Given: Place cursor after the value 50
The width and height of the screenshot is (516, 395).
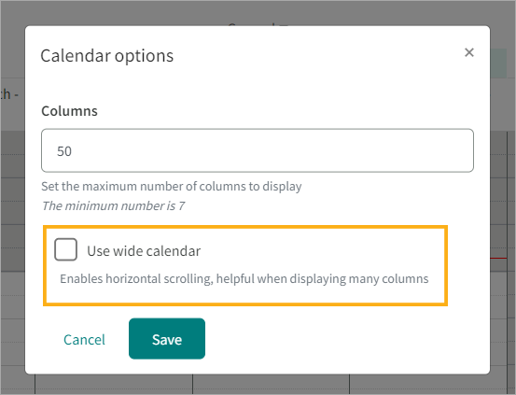Looking at the screenshot, I should (x=72, y=151).
